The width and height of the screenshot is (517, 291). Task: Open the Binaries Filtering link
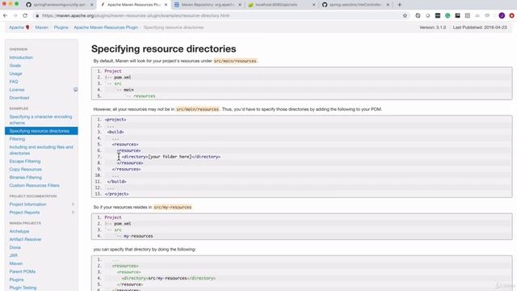25,178
